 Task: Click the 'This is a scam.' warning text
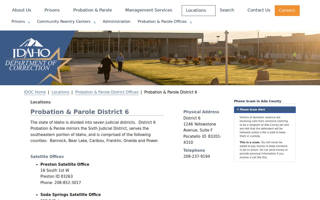coord(250,142)
